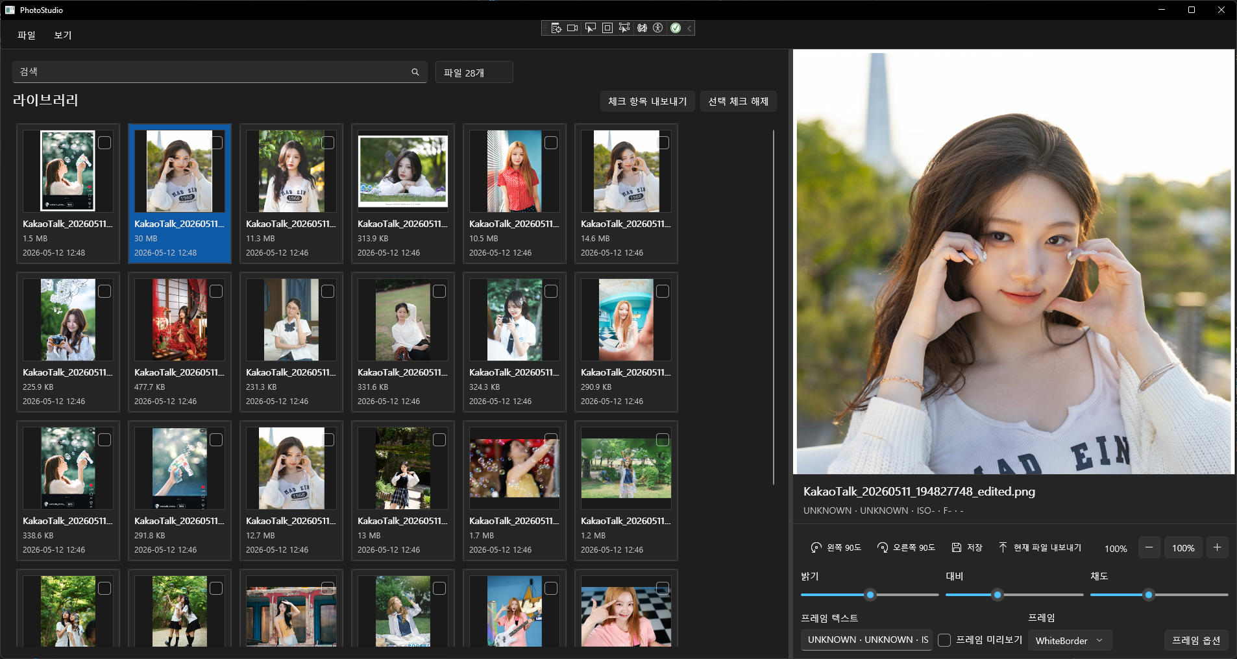Open the 100% zoom level box
Image resolution: width=1237 pixels, height=659 pixels.
pos(1182,547)
